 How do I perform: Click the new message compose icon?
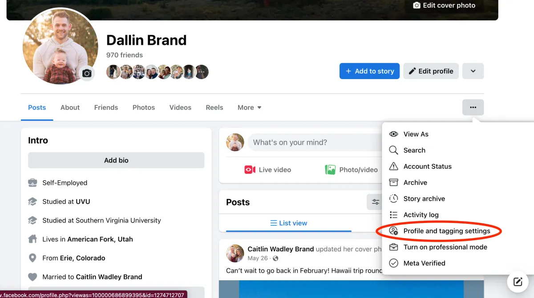click(518, 282)
